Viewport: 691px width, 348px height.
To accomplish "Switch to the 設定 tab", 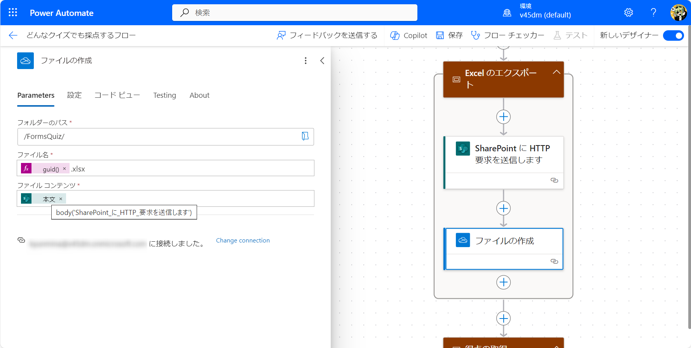I will click(x=74, y=95).
